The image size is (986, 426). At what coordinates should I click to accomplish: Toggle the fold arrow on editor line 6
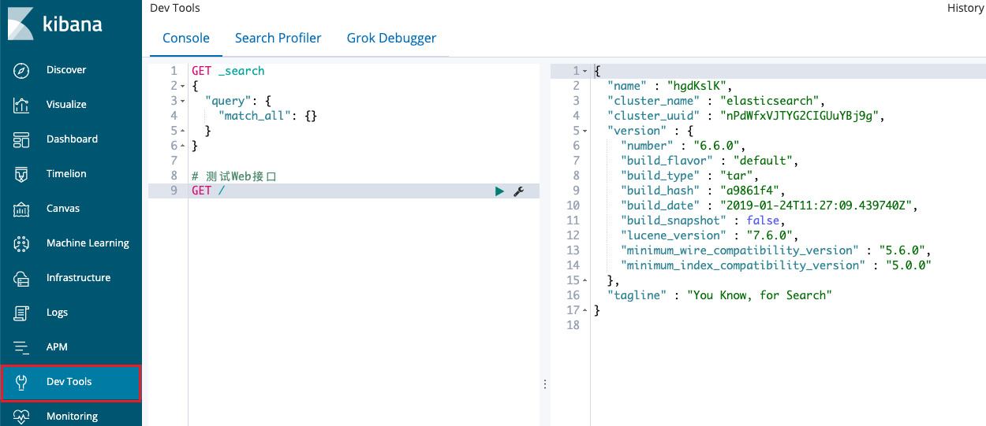182,146
